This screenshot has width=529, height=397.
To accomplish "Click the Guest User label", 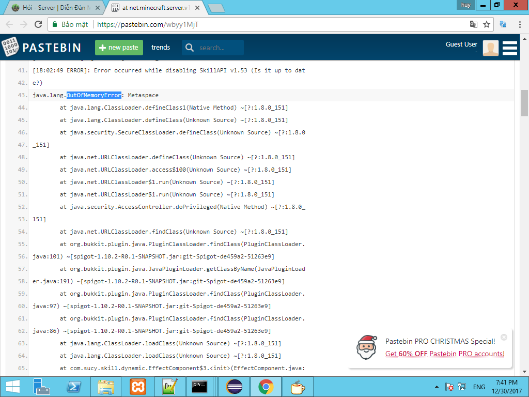I will (x=461, y=44).
